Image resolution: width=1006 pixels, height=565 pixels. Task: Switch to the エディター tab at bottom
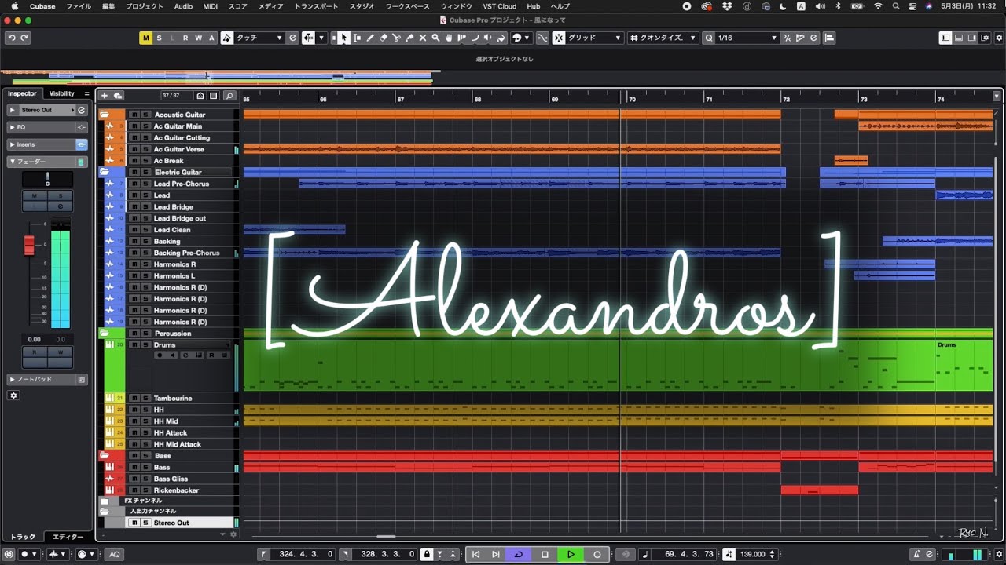(68, 537)
